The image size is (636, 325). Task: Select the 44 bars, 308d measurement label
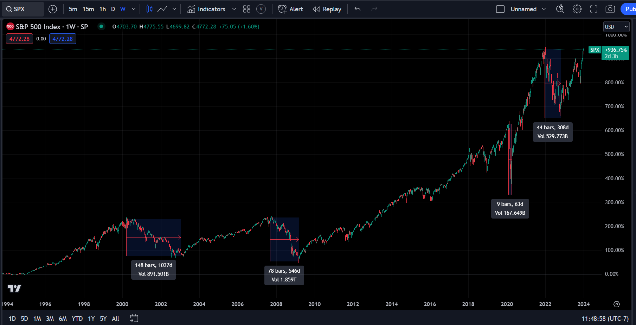tap(553, 132)
